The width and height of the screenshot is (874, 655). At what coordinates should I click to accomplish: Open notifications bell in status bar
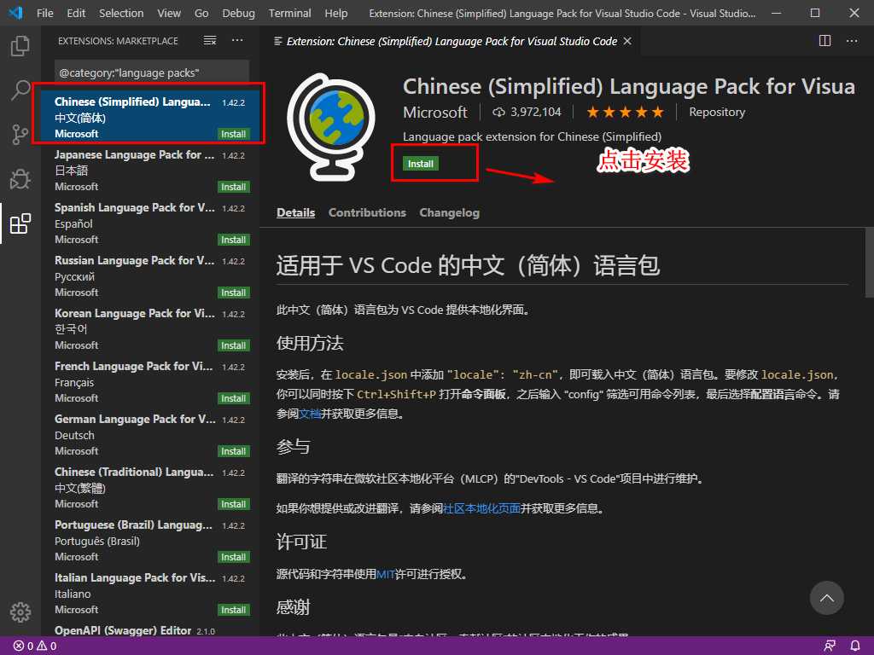(x=855, y=646)
